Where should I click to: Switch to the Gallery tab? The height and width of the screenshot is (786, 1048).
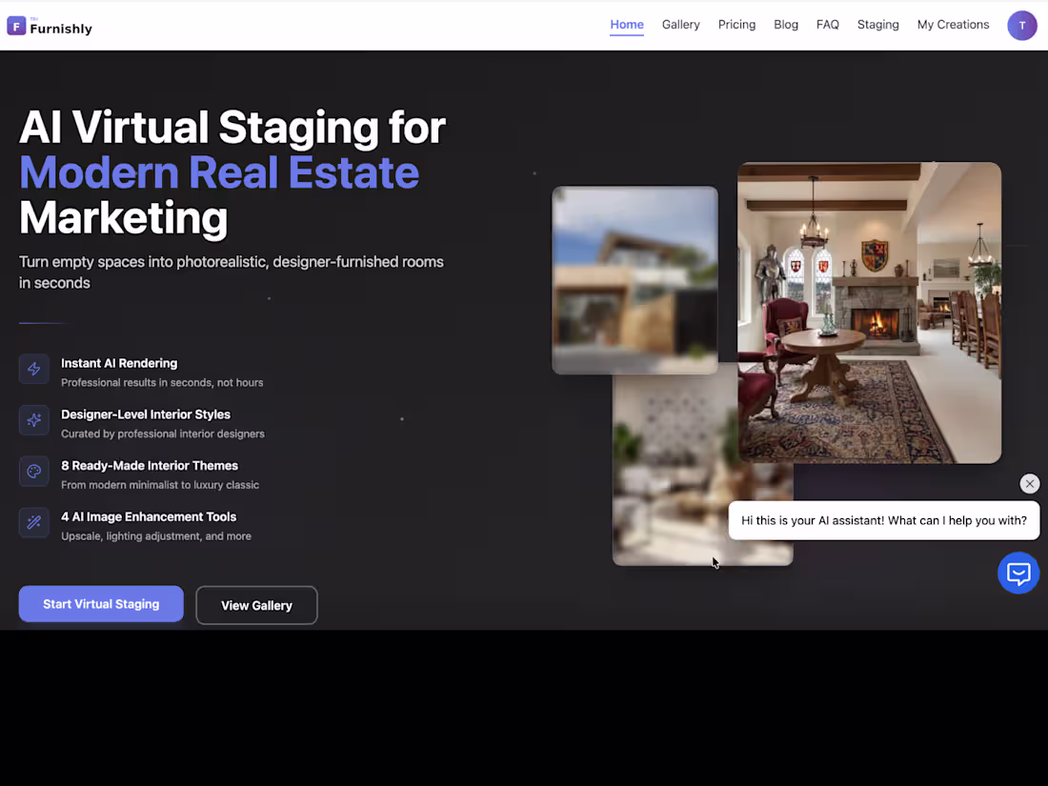click(x=680, y=25)
